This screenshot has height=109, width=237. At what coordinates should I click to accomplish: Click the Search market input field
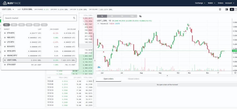[x=40, y=18]
